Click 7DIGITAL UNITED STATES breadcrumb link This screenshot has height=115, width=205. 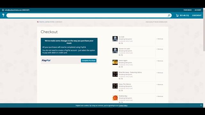(x=47, y=22)
